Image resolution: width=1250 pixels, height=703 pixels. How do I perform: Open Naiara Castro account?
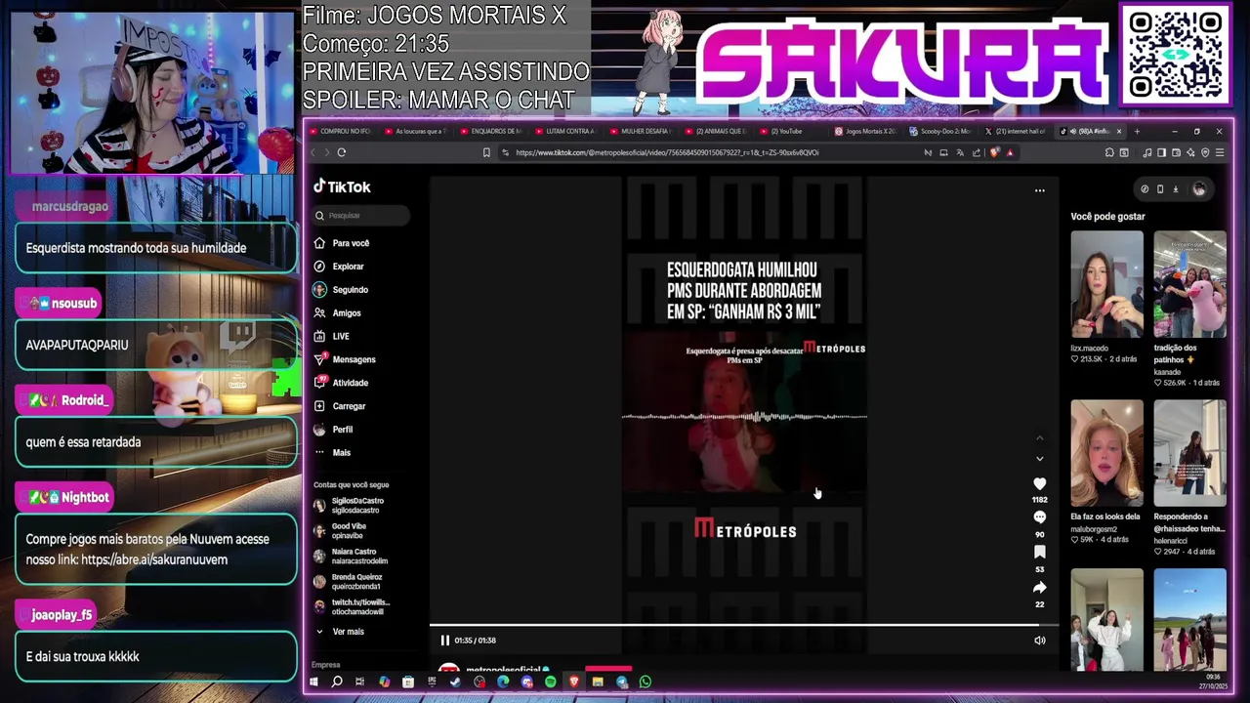351,557
